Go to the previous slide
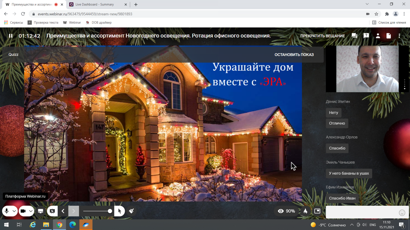410x230 pixels. click(63, 211)
